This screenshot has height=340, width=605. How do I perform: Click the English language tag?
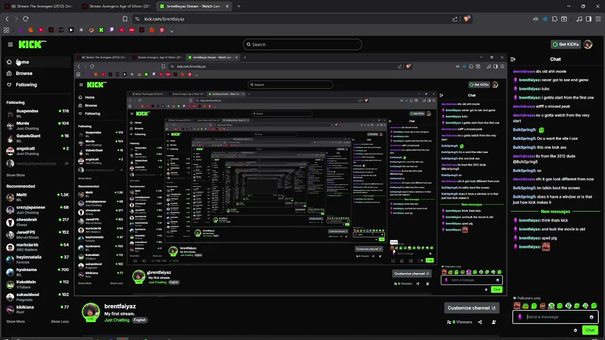click(x=139, y=320)
